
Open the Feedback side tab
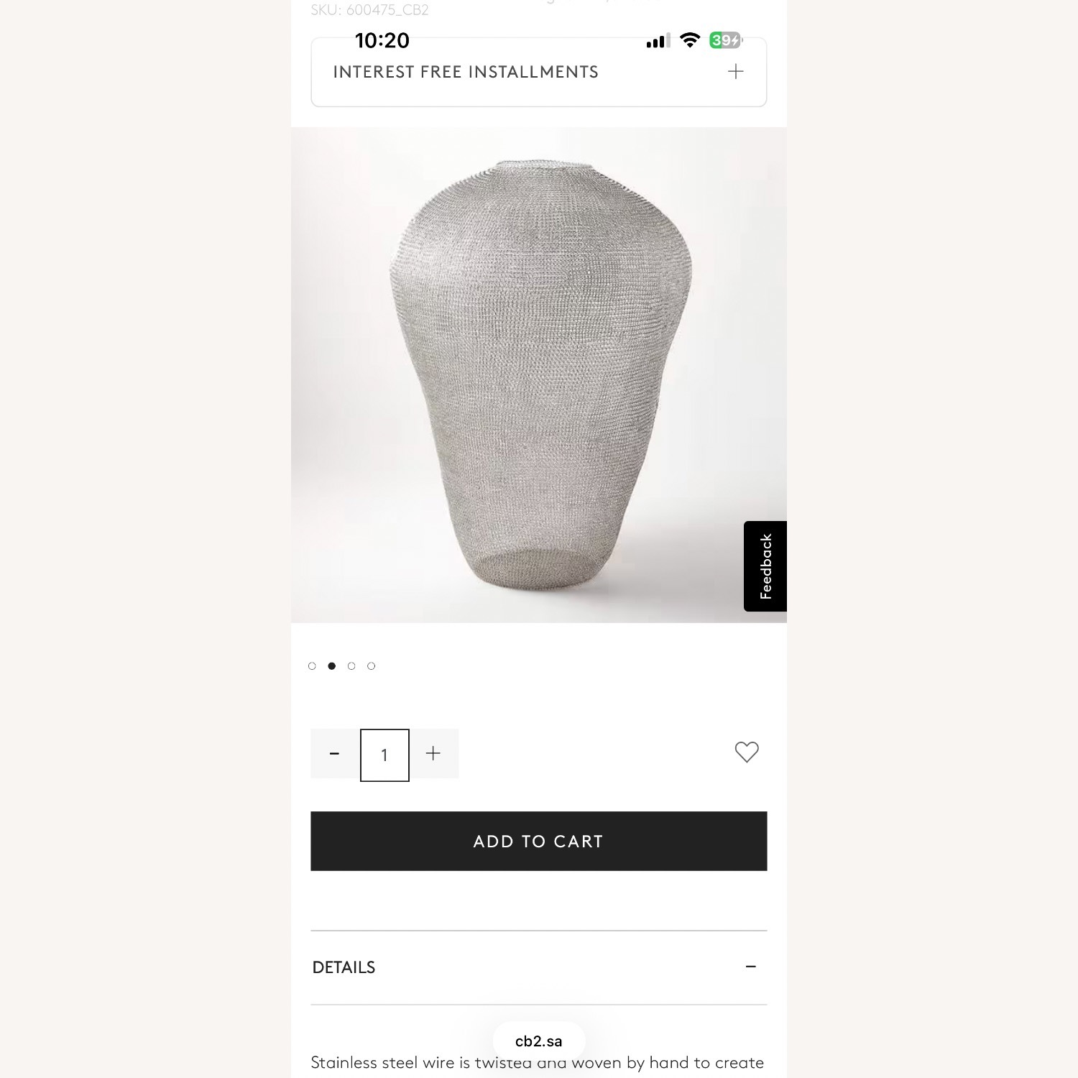pos(765,566)
